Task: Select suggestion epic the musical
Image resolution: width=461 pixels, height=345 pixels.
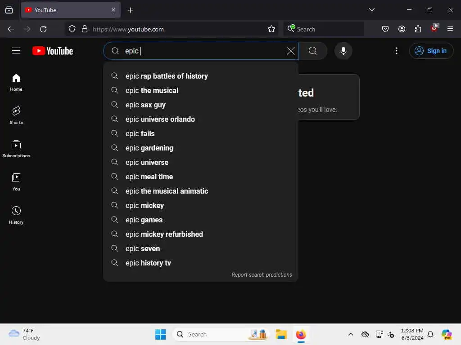Action: click(201, 90)
